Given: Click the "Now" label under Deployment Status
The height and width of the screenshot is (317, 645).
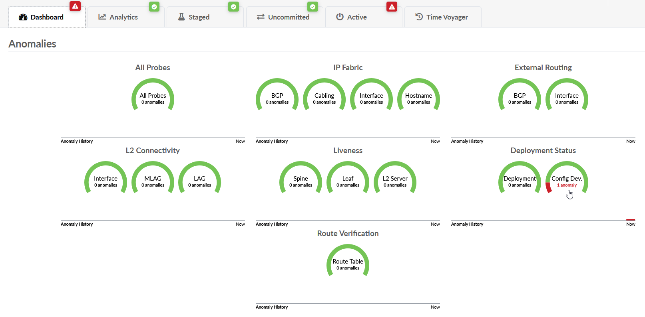Looking at the screenshot, I should point(631,224).
